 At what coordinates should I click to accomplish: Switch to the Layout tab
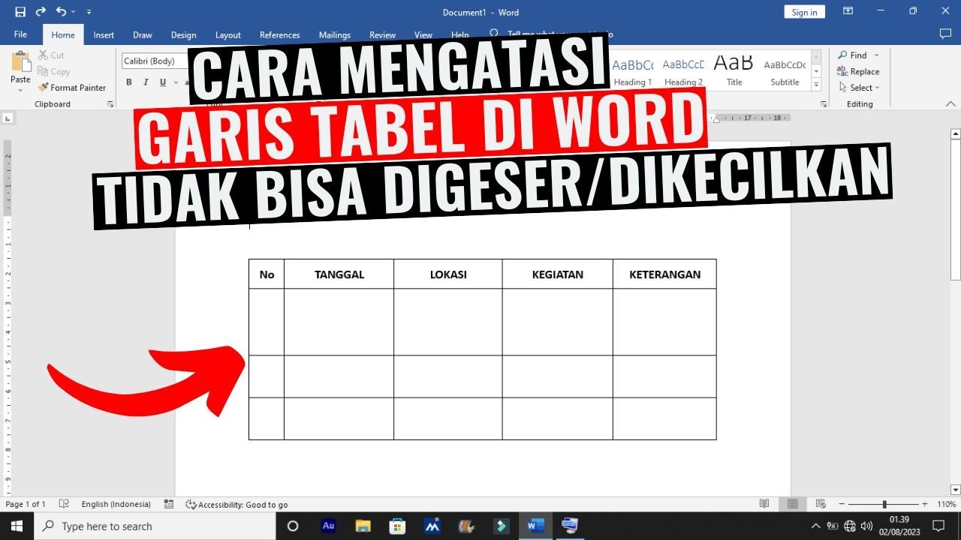coord(228,34)
